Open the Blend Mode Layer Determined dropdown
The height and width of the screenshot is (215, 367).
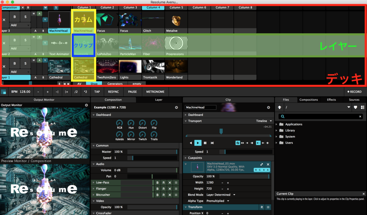(x=221, y=195)
